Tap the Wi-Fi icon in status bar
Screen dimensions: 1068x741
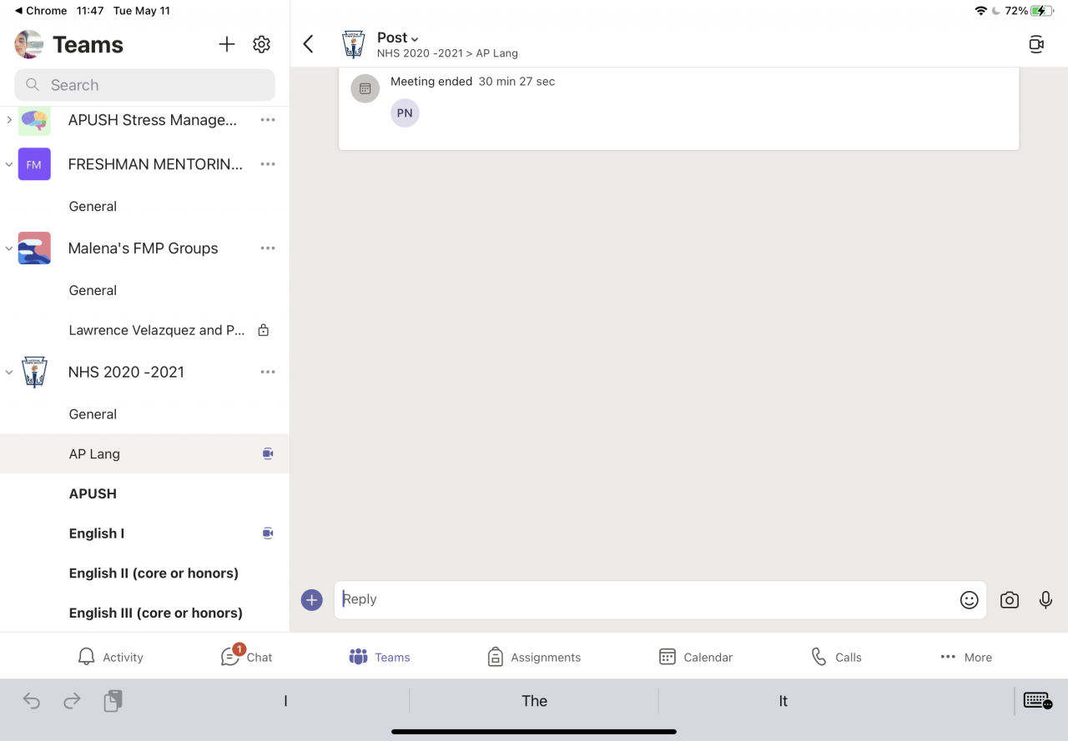[980, 11]
